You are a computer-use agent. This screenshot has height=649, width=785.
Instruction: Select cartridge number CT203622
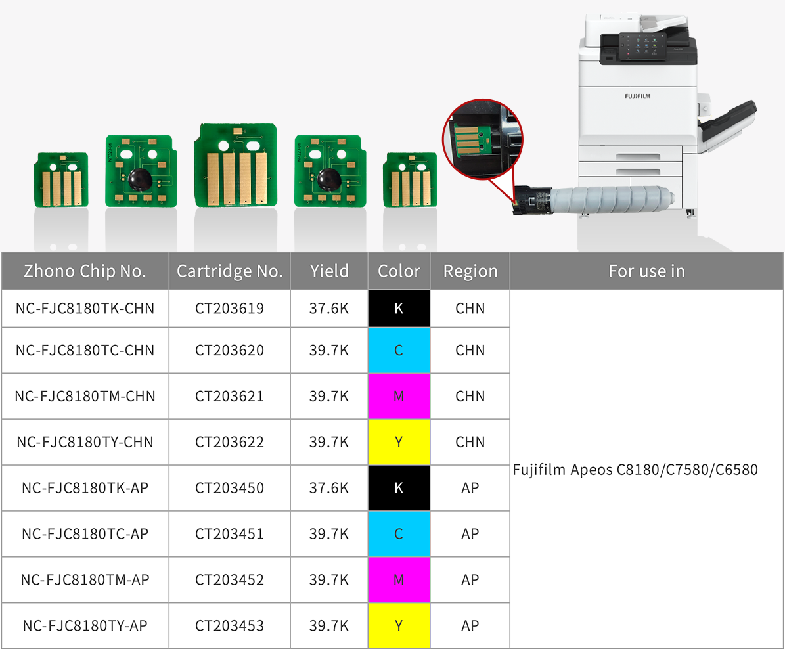(230, 442)
